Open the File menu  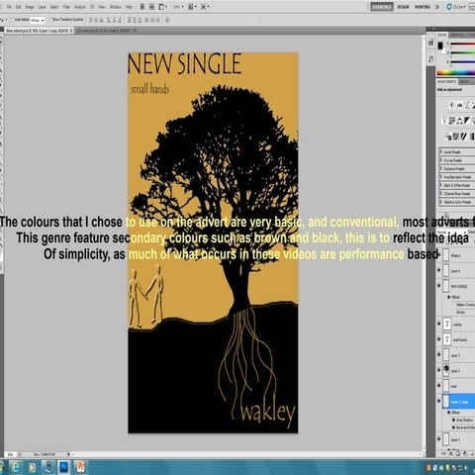9,7
